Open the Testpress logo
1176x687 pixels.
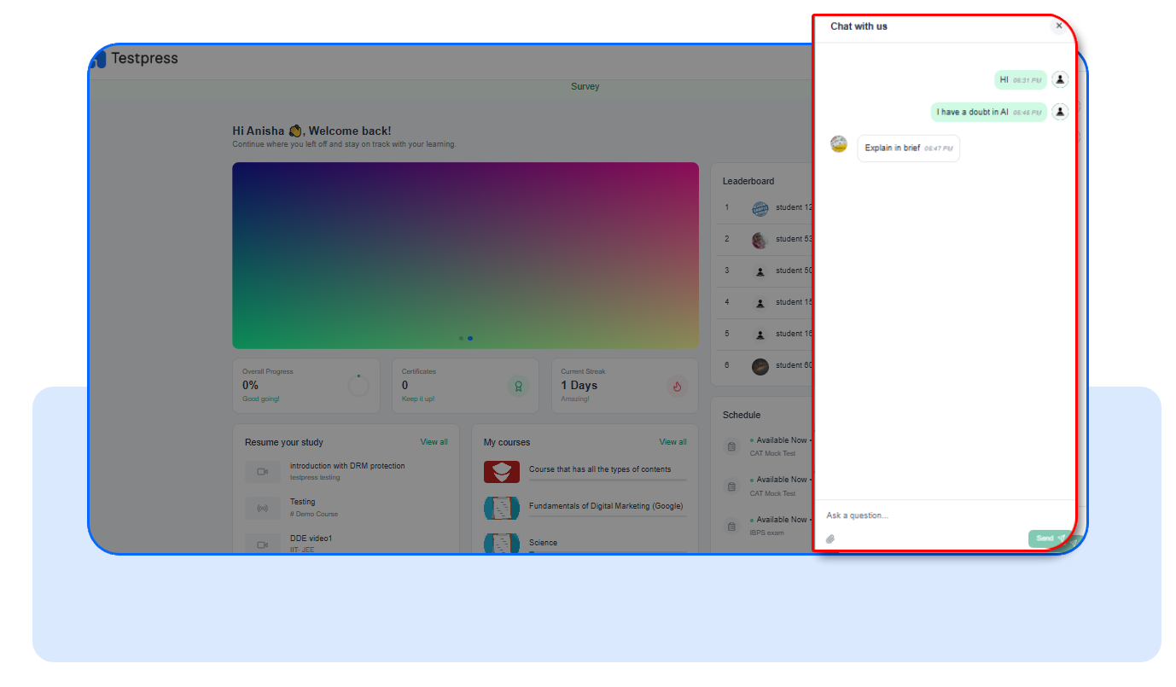pos(135,58)
